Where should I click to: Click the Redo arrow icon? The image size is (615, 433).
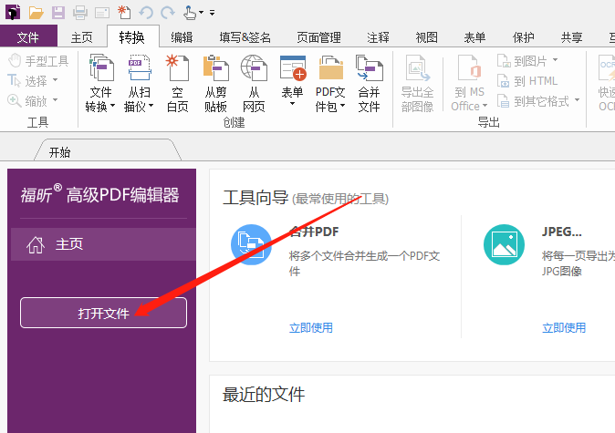(168, 13)
